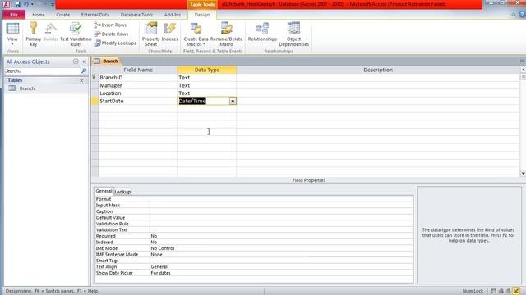Screen dimensions: 526x295
Task: Open the Relationships window
Action: click(262, 32)
